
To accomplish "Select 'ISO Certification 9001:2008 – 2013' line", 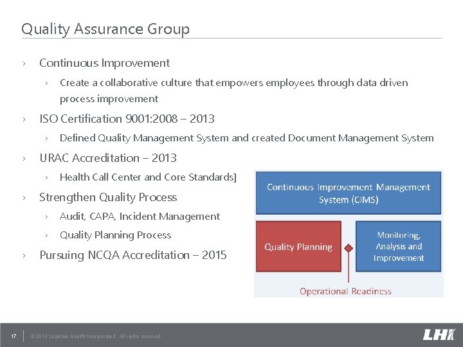I will pyautogui.click(x=127, y=119).
